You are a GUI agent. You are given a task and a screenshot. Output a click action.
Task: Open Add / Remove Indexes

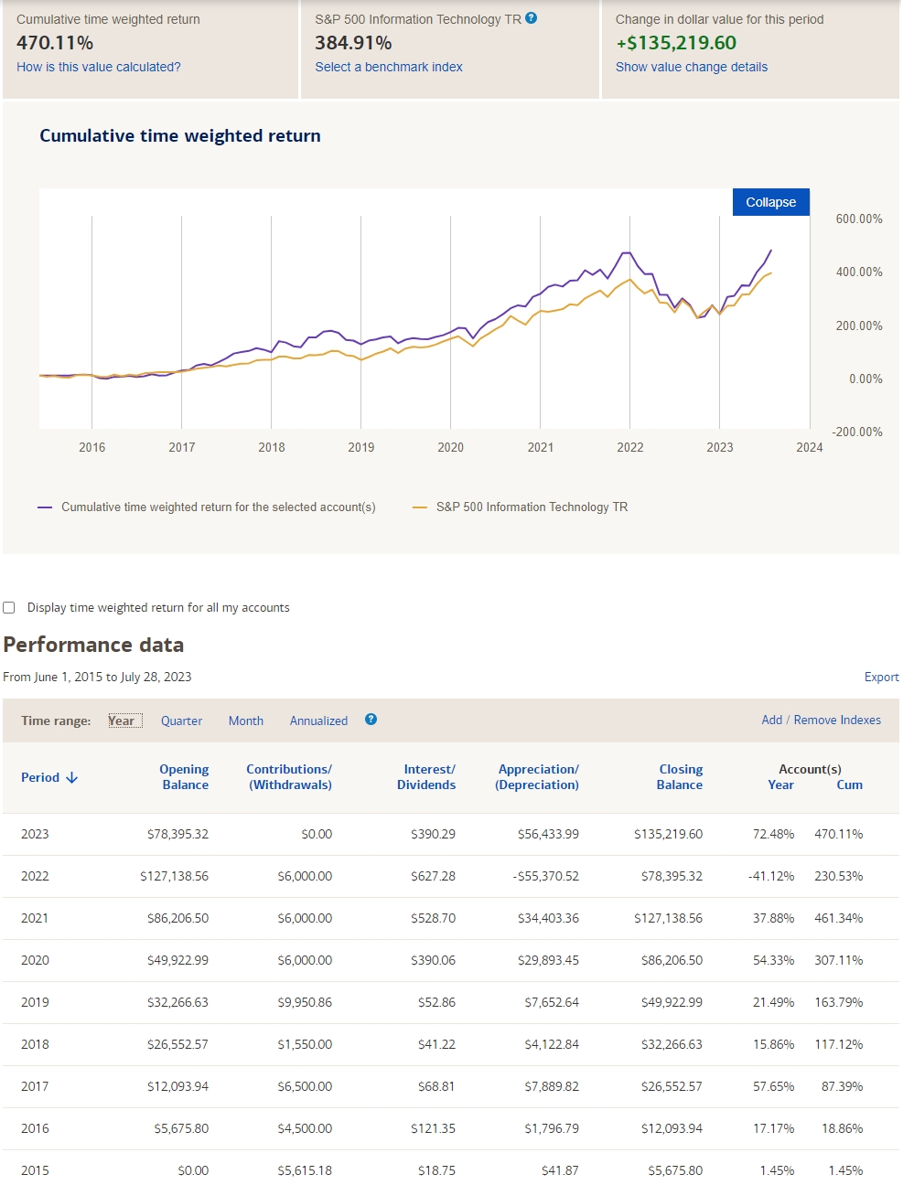click(822, 720)
